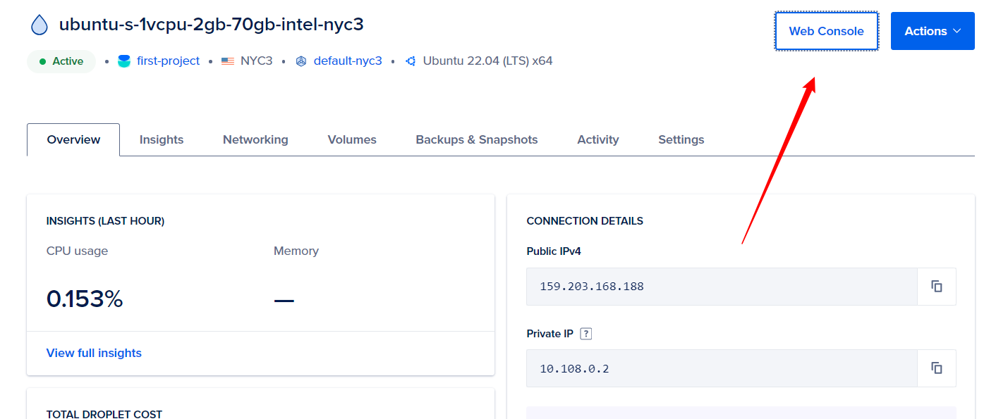Open the Networking tab

(255, 139)
